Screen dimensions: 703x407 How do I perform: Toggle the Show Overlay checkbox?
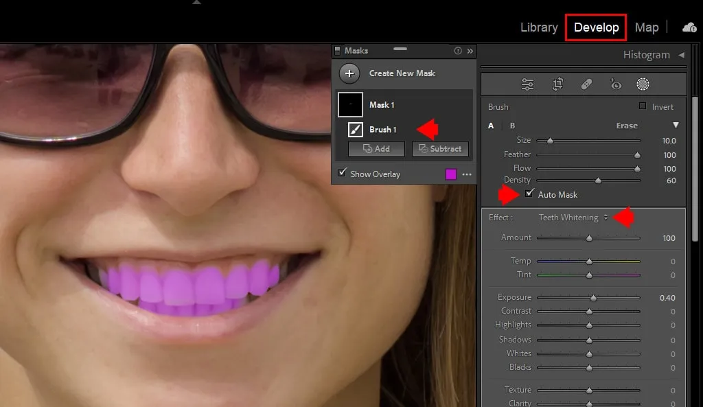[343, 174]
